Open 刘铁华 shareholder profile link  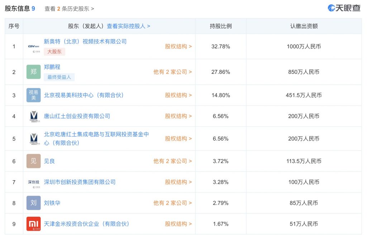pyautogui.click(x=52, y=203)
